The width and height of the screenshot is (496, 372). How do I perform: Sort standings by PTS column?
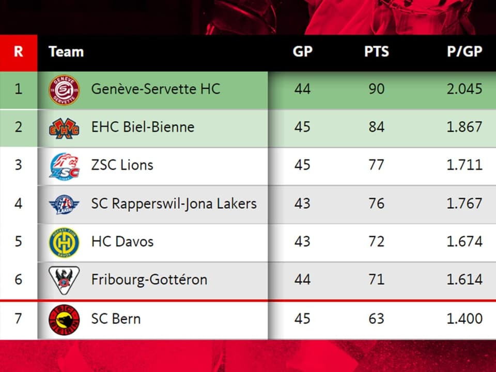pyautogui.click(x=377, y=52)
